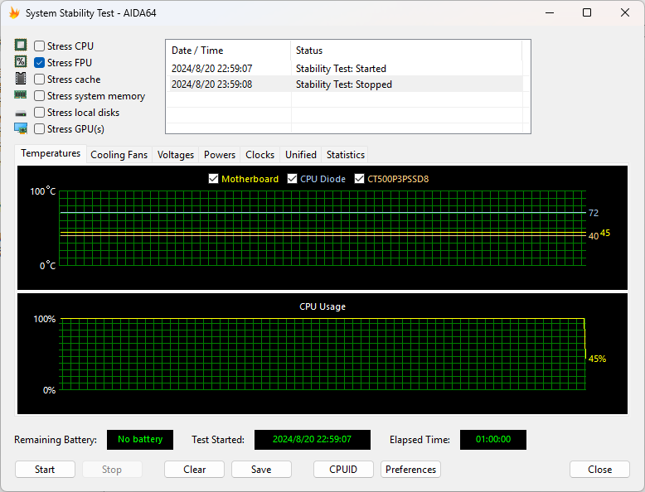Click the Start button

[x=45, y=470]
